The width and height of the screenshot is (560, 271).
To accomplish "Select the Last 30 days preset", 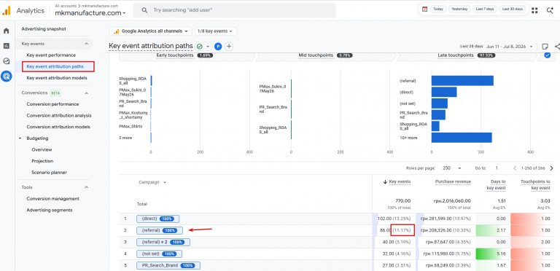I will 513,9.
